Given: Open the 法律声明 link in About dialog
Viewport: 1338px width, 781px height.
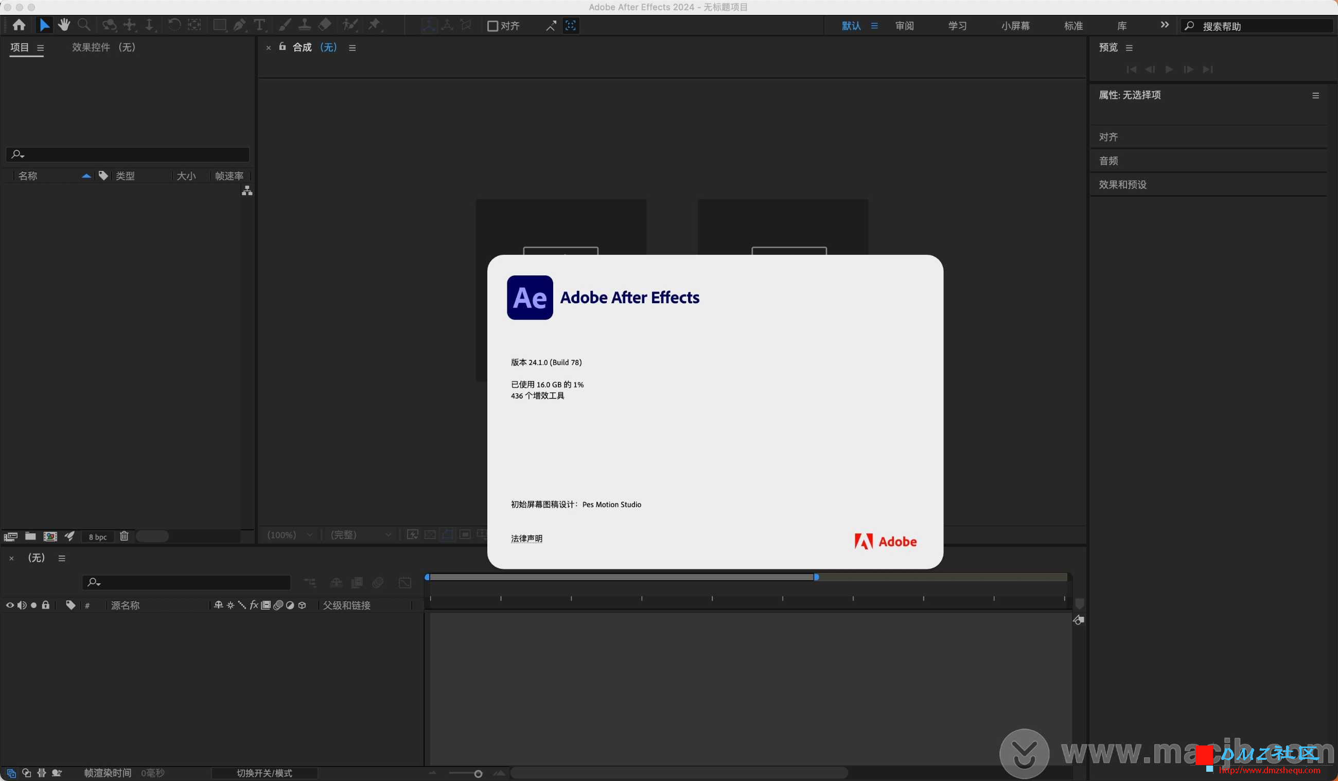Looking at the screenshot, I should point(526,539).
